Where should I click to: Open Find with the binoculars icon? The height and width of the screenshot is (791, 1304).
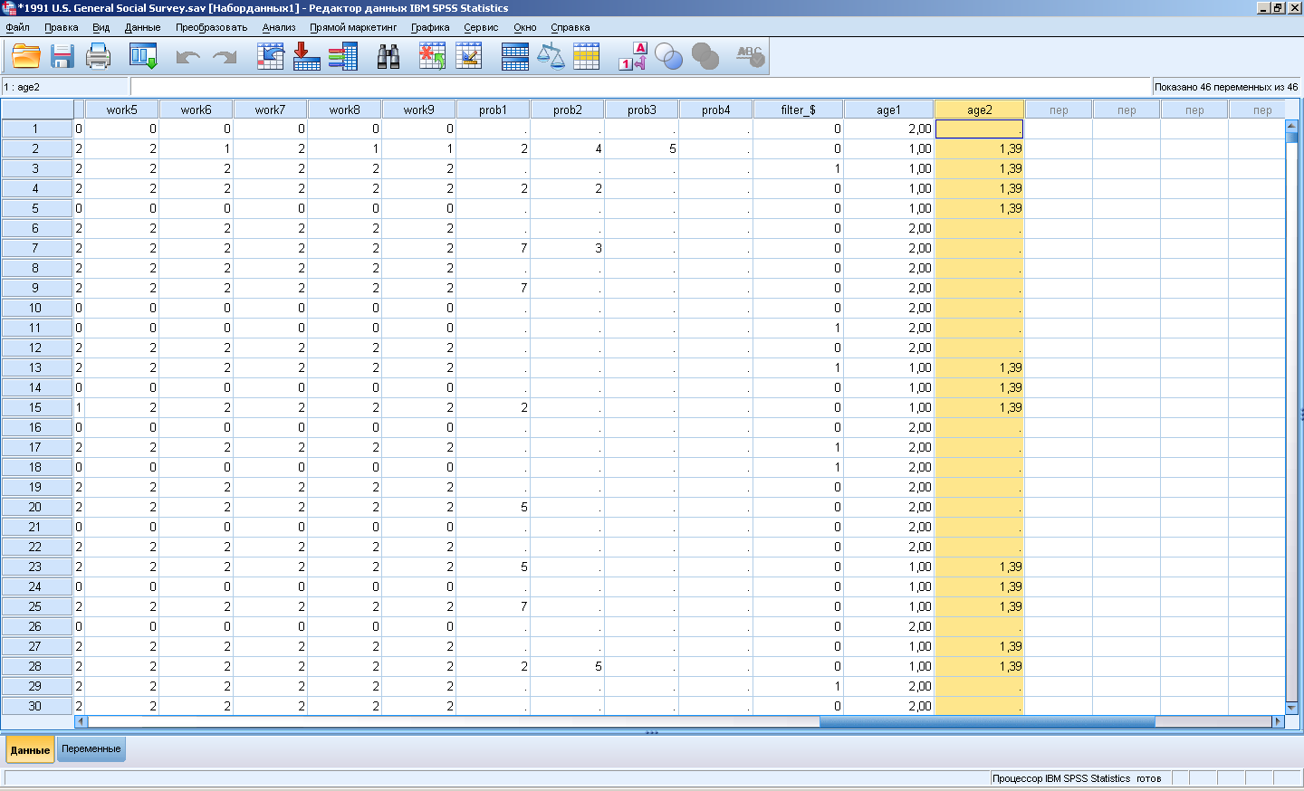(388, 57)
